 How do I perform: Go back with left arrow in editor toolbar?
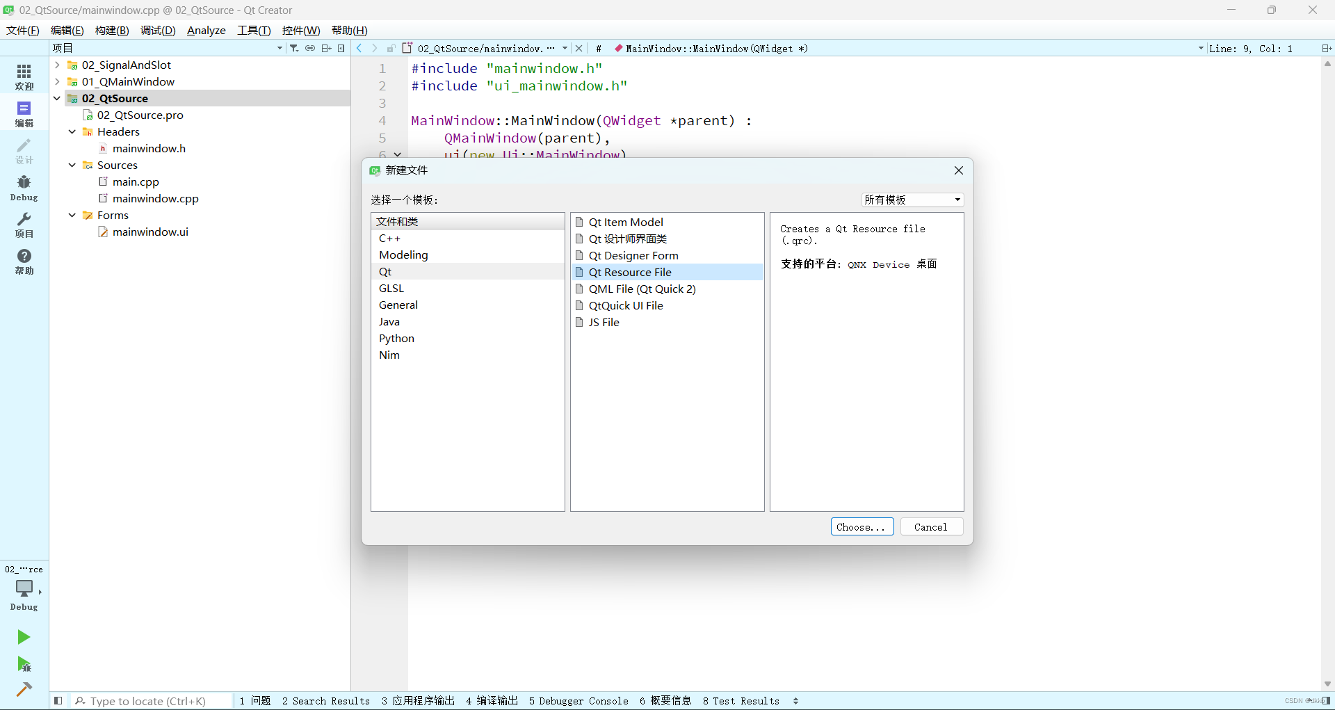pos(359,48)
